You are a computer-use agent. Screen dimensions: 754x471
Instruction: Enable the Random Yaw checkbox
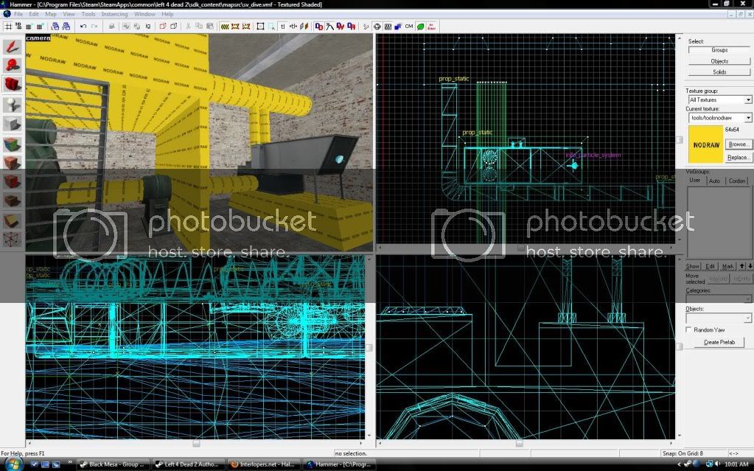pos(688,329)
